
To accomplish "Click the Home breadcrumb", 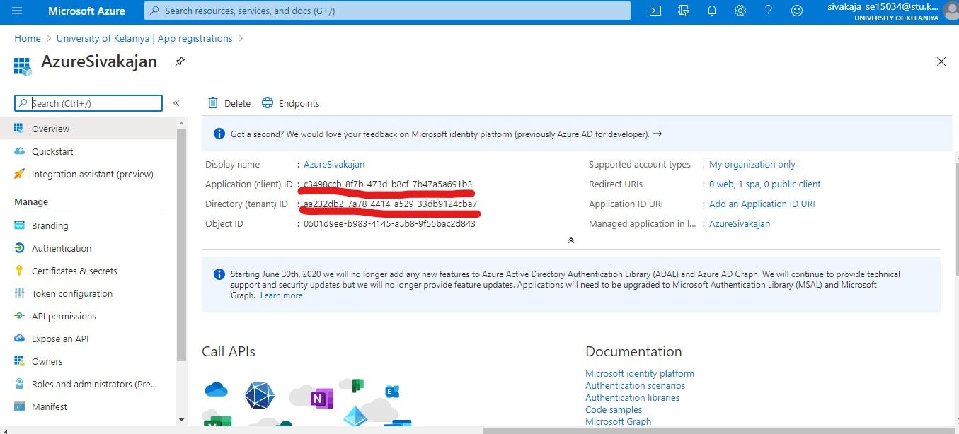I will pos(28,38).
